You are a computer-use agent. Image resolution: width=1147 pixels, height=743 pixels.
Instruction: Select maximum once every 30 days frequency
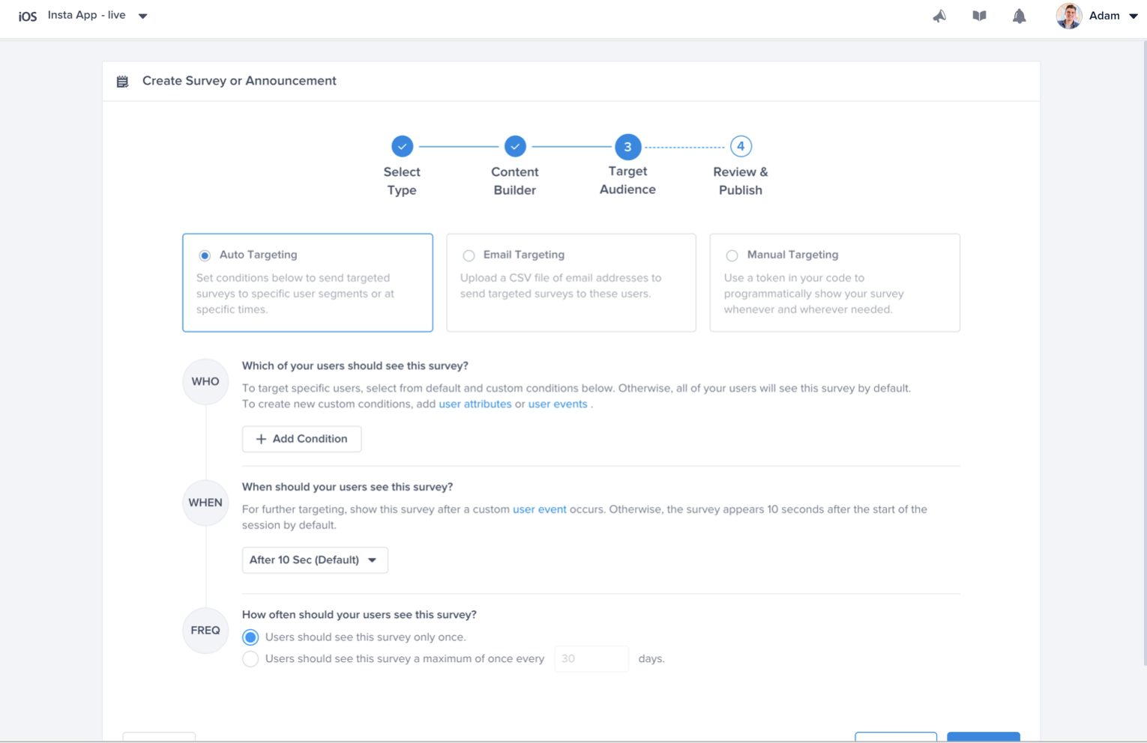(250, 658)
